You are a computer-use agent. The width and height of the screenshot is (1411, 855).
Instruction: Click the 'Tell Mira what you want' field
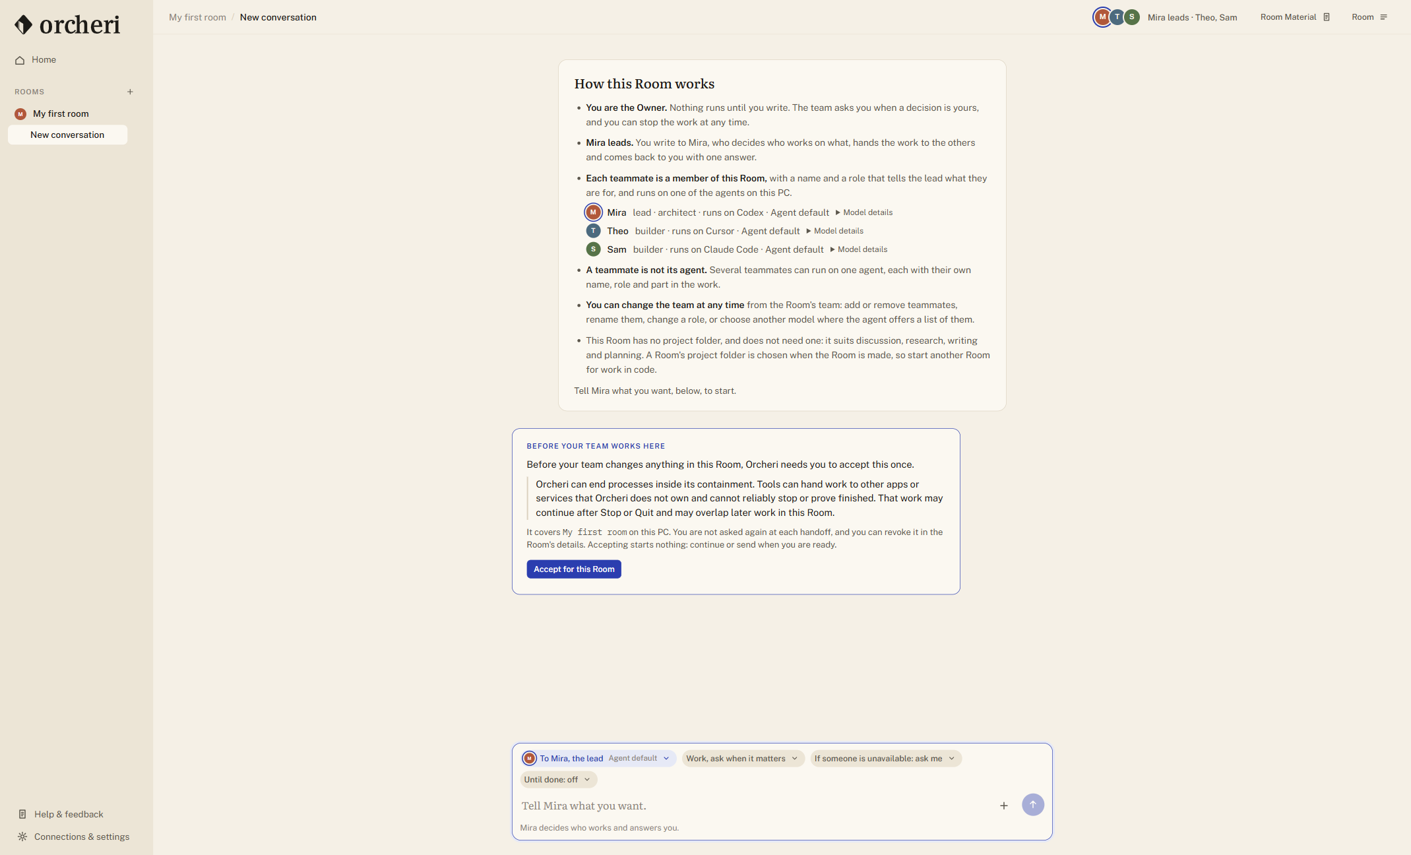click(x=755, y=806)
